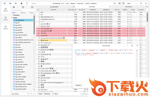This screenshot has width=150, height=97.
Task: Switch to the Structure view button
Action: pyautogui.click(x=47, y=94)
